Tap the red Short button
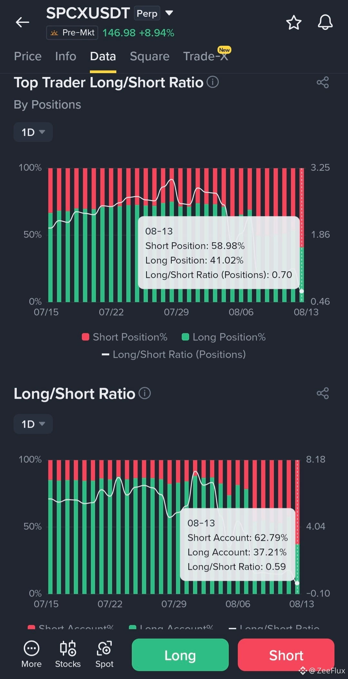This screenshot has width=348, height=679. (x=286, y=655)
